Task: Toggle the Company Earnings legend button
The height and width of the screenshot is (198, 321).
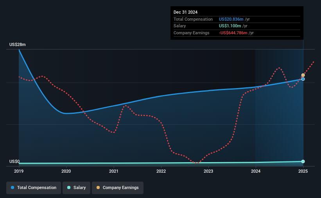Action: 118,187
